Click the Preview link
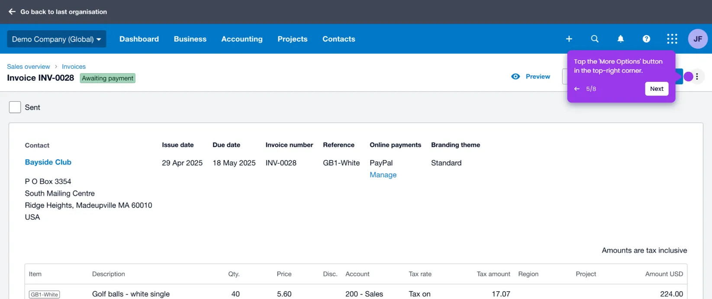The image size is (712, 299). pos(538,77)
